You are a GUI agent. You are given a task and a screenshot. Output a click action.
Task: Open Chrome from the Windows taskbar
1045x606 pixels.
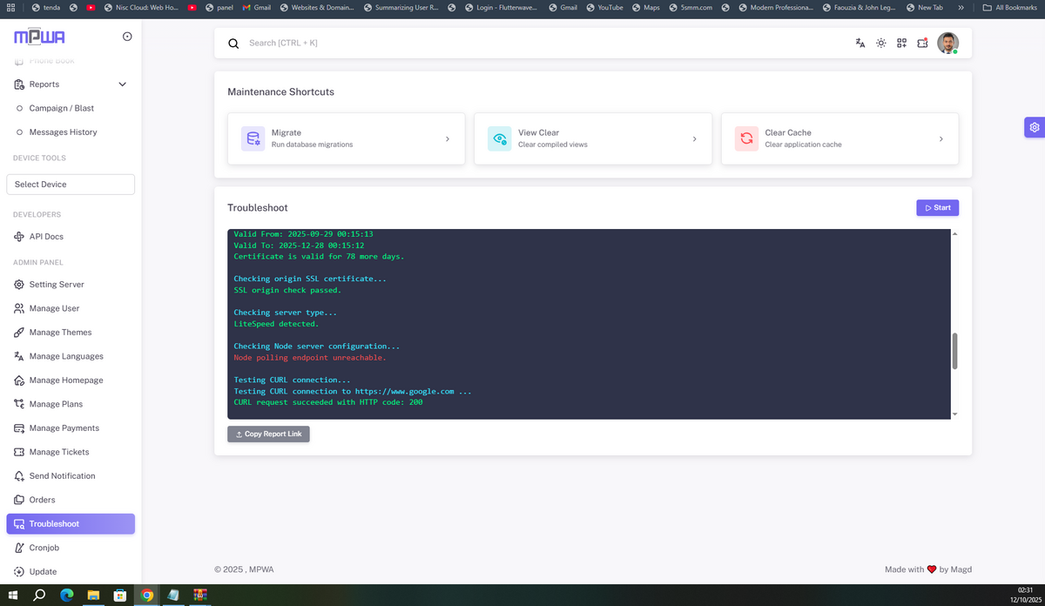[147, 596]
